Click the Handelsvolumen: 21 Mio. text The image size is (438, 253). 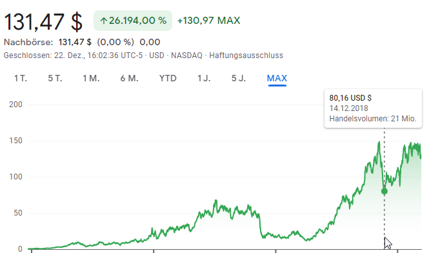point(373,119)
